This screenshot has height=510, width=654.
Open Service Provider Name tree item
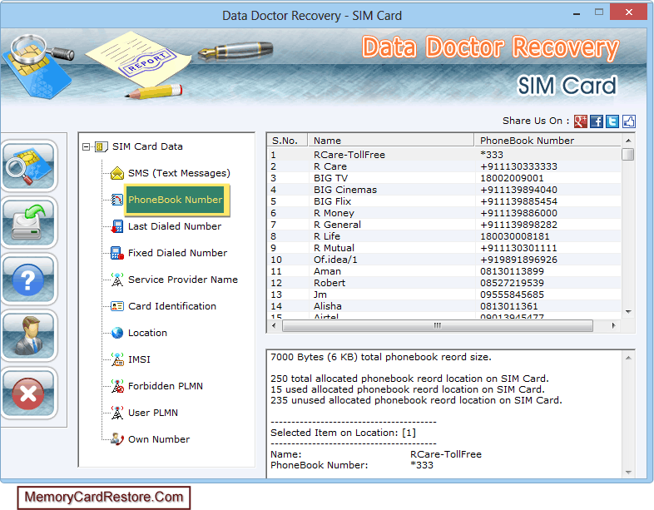183,280
